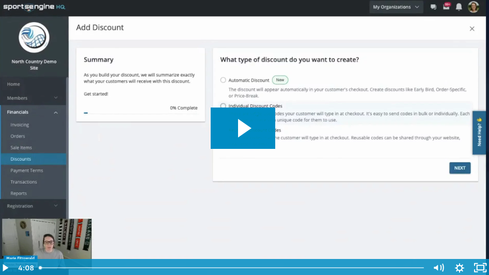Click the video progress timeline bar
This screenshot has width=489, height=275.
[x=232, y=268]
